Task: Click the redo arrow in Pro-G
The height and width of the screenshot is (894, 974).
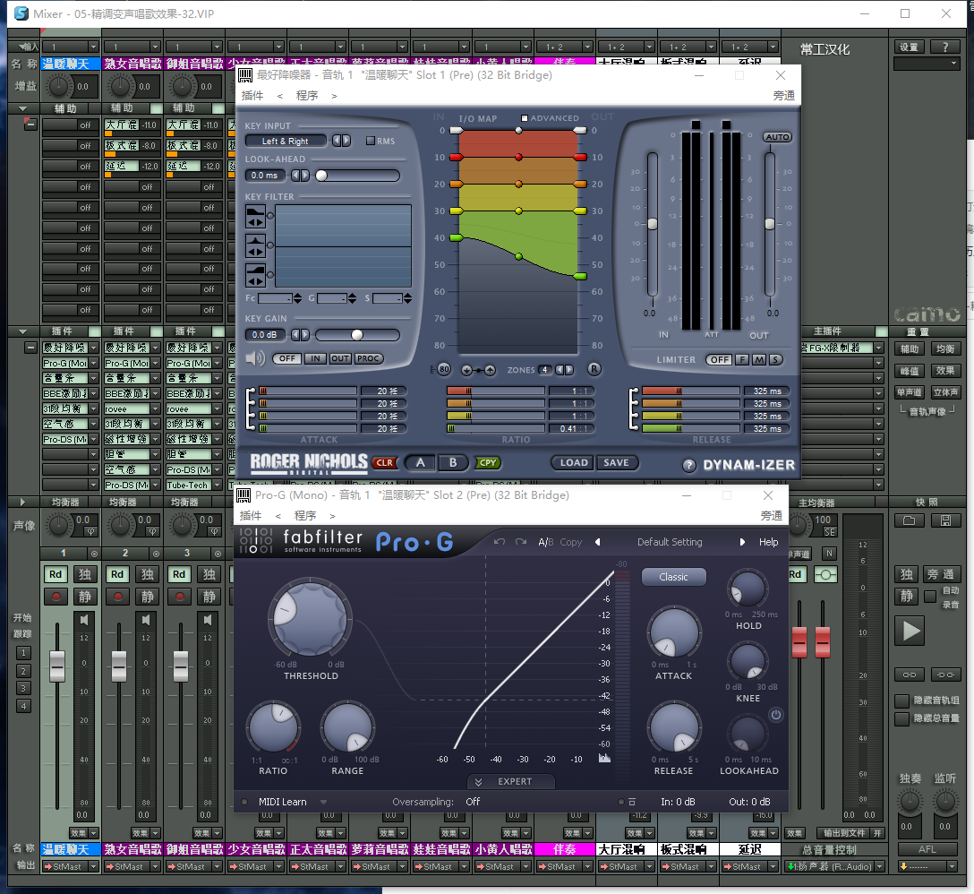Action: (520, 541)
